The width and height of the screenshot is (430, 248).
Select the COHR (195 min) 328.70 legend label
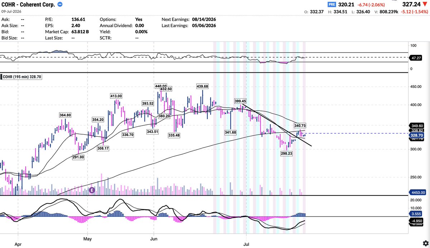point(21,77)
